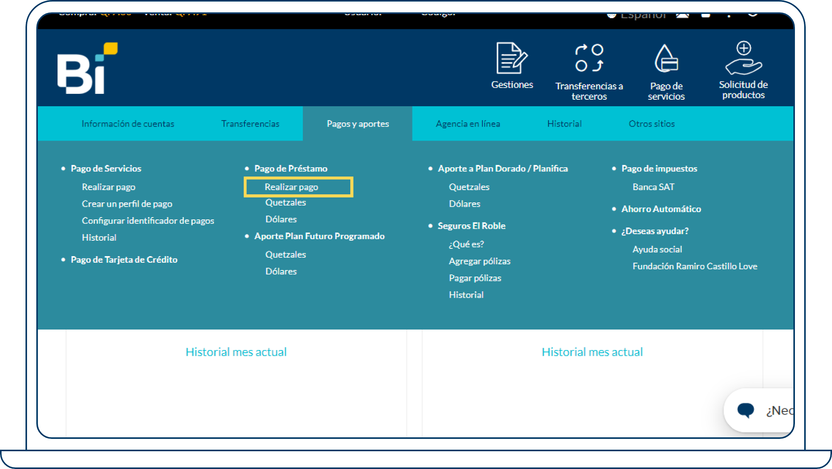Select Pago de Tarjeta de Crédito
This screenshot has height=469, width=832.
[124, 260]
